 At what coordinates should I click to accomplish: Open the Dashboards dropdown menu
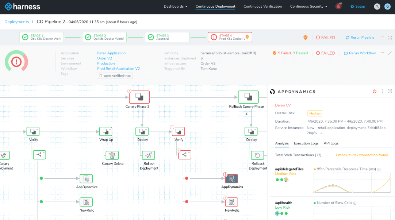(x=175, y=7)
